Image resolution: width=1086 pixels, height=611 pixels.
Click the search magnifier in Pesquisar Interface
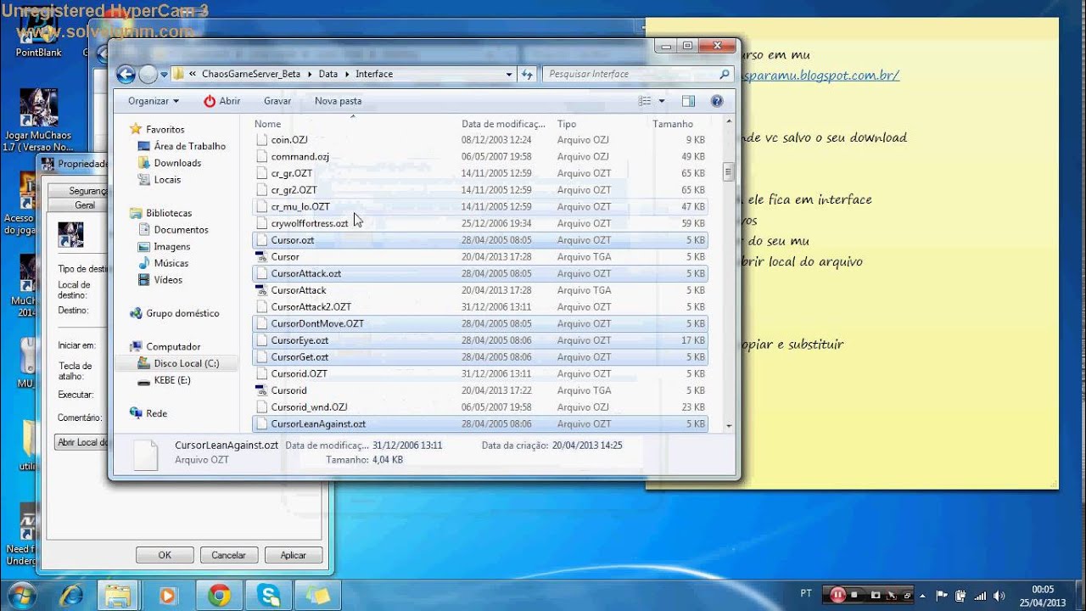[724, 74]
